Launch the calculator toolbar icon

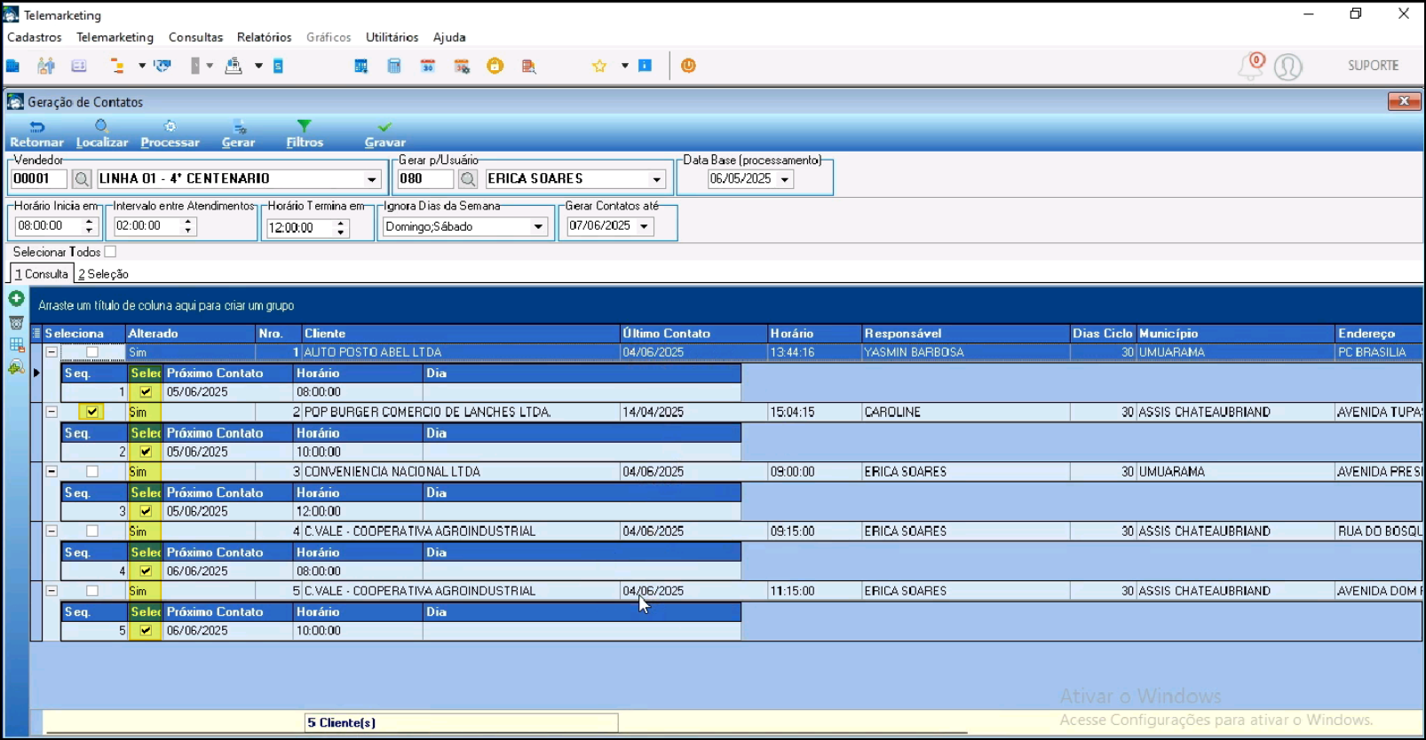click(x=394, y=66)
